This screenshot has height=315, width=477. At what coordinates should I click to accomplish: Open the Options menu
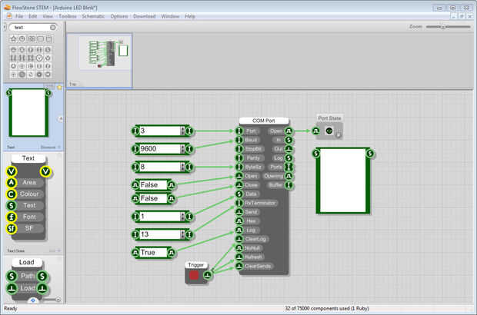tap(119, 16)
